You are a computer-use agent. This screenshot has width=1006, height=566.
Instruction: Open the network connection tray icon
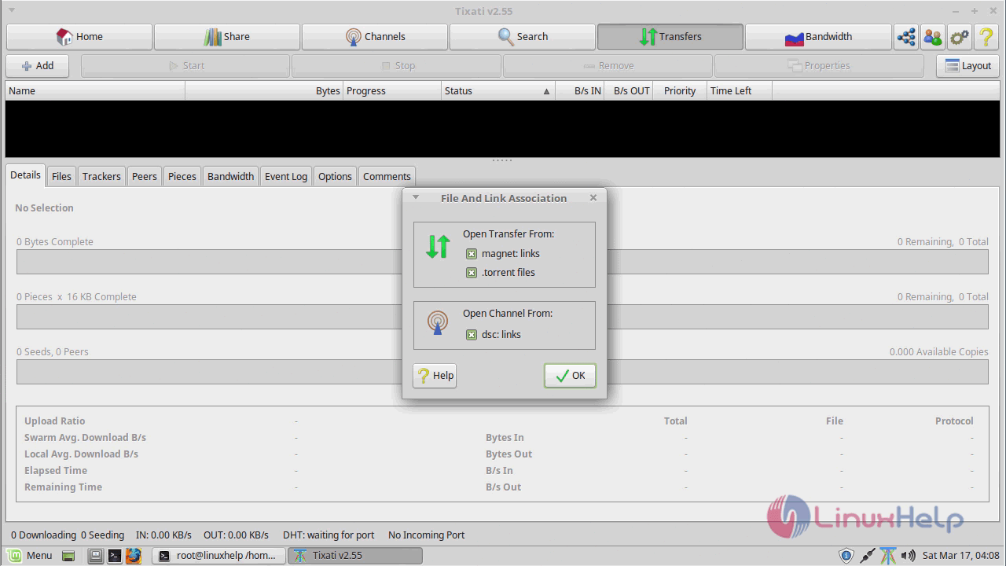click(x=867, y=556)
